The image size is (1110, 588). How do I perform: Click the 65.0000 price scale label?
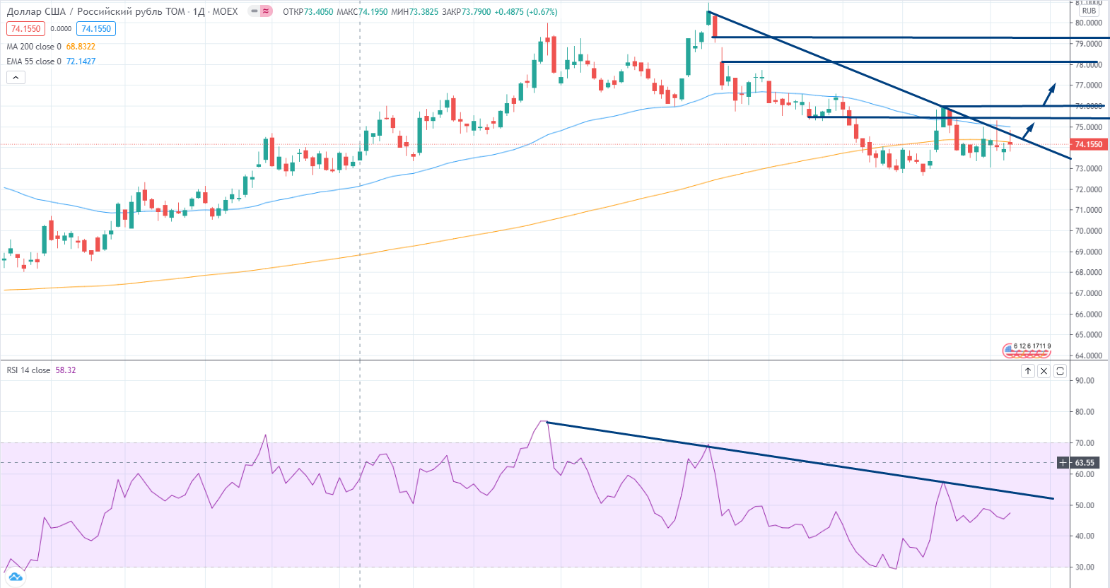(1089, 335)
